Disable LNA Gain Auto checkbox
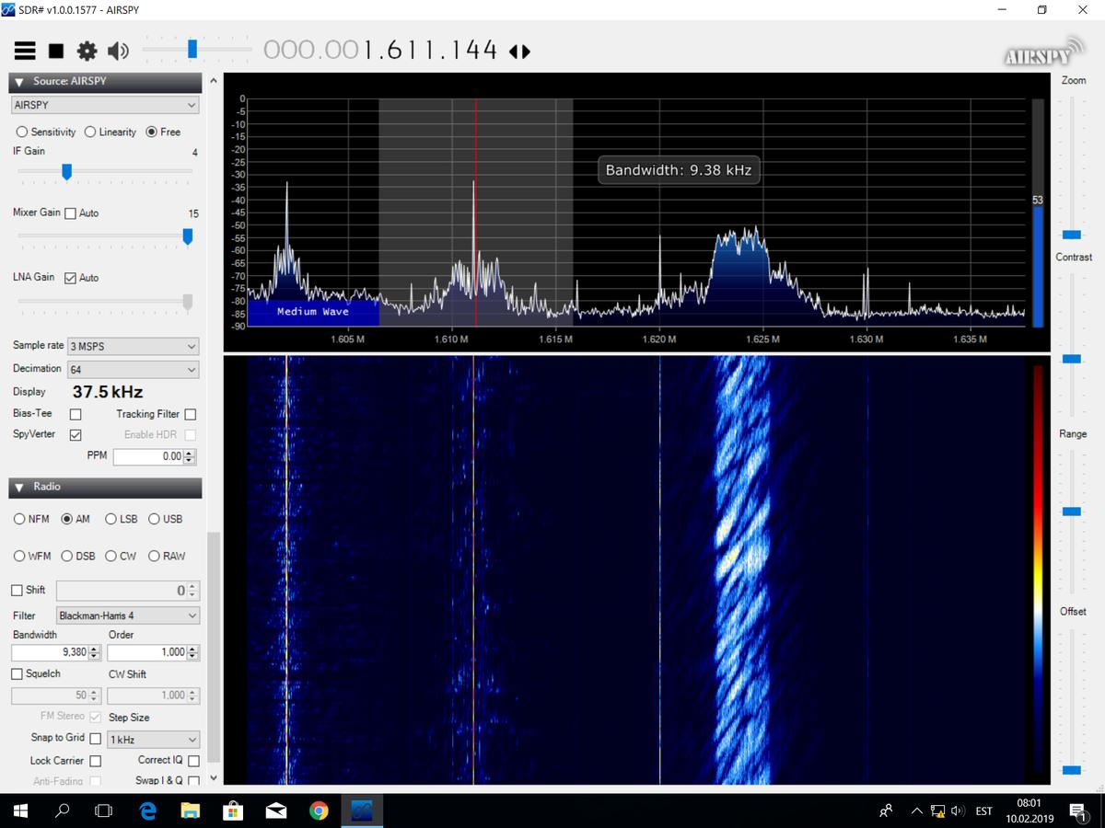This screenshot has height=828, width=1105. [x=71, y=277]
